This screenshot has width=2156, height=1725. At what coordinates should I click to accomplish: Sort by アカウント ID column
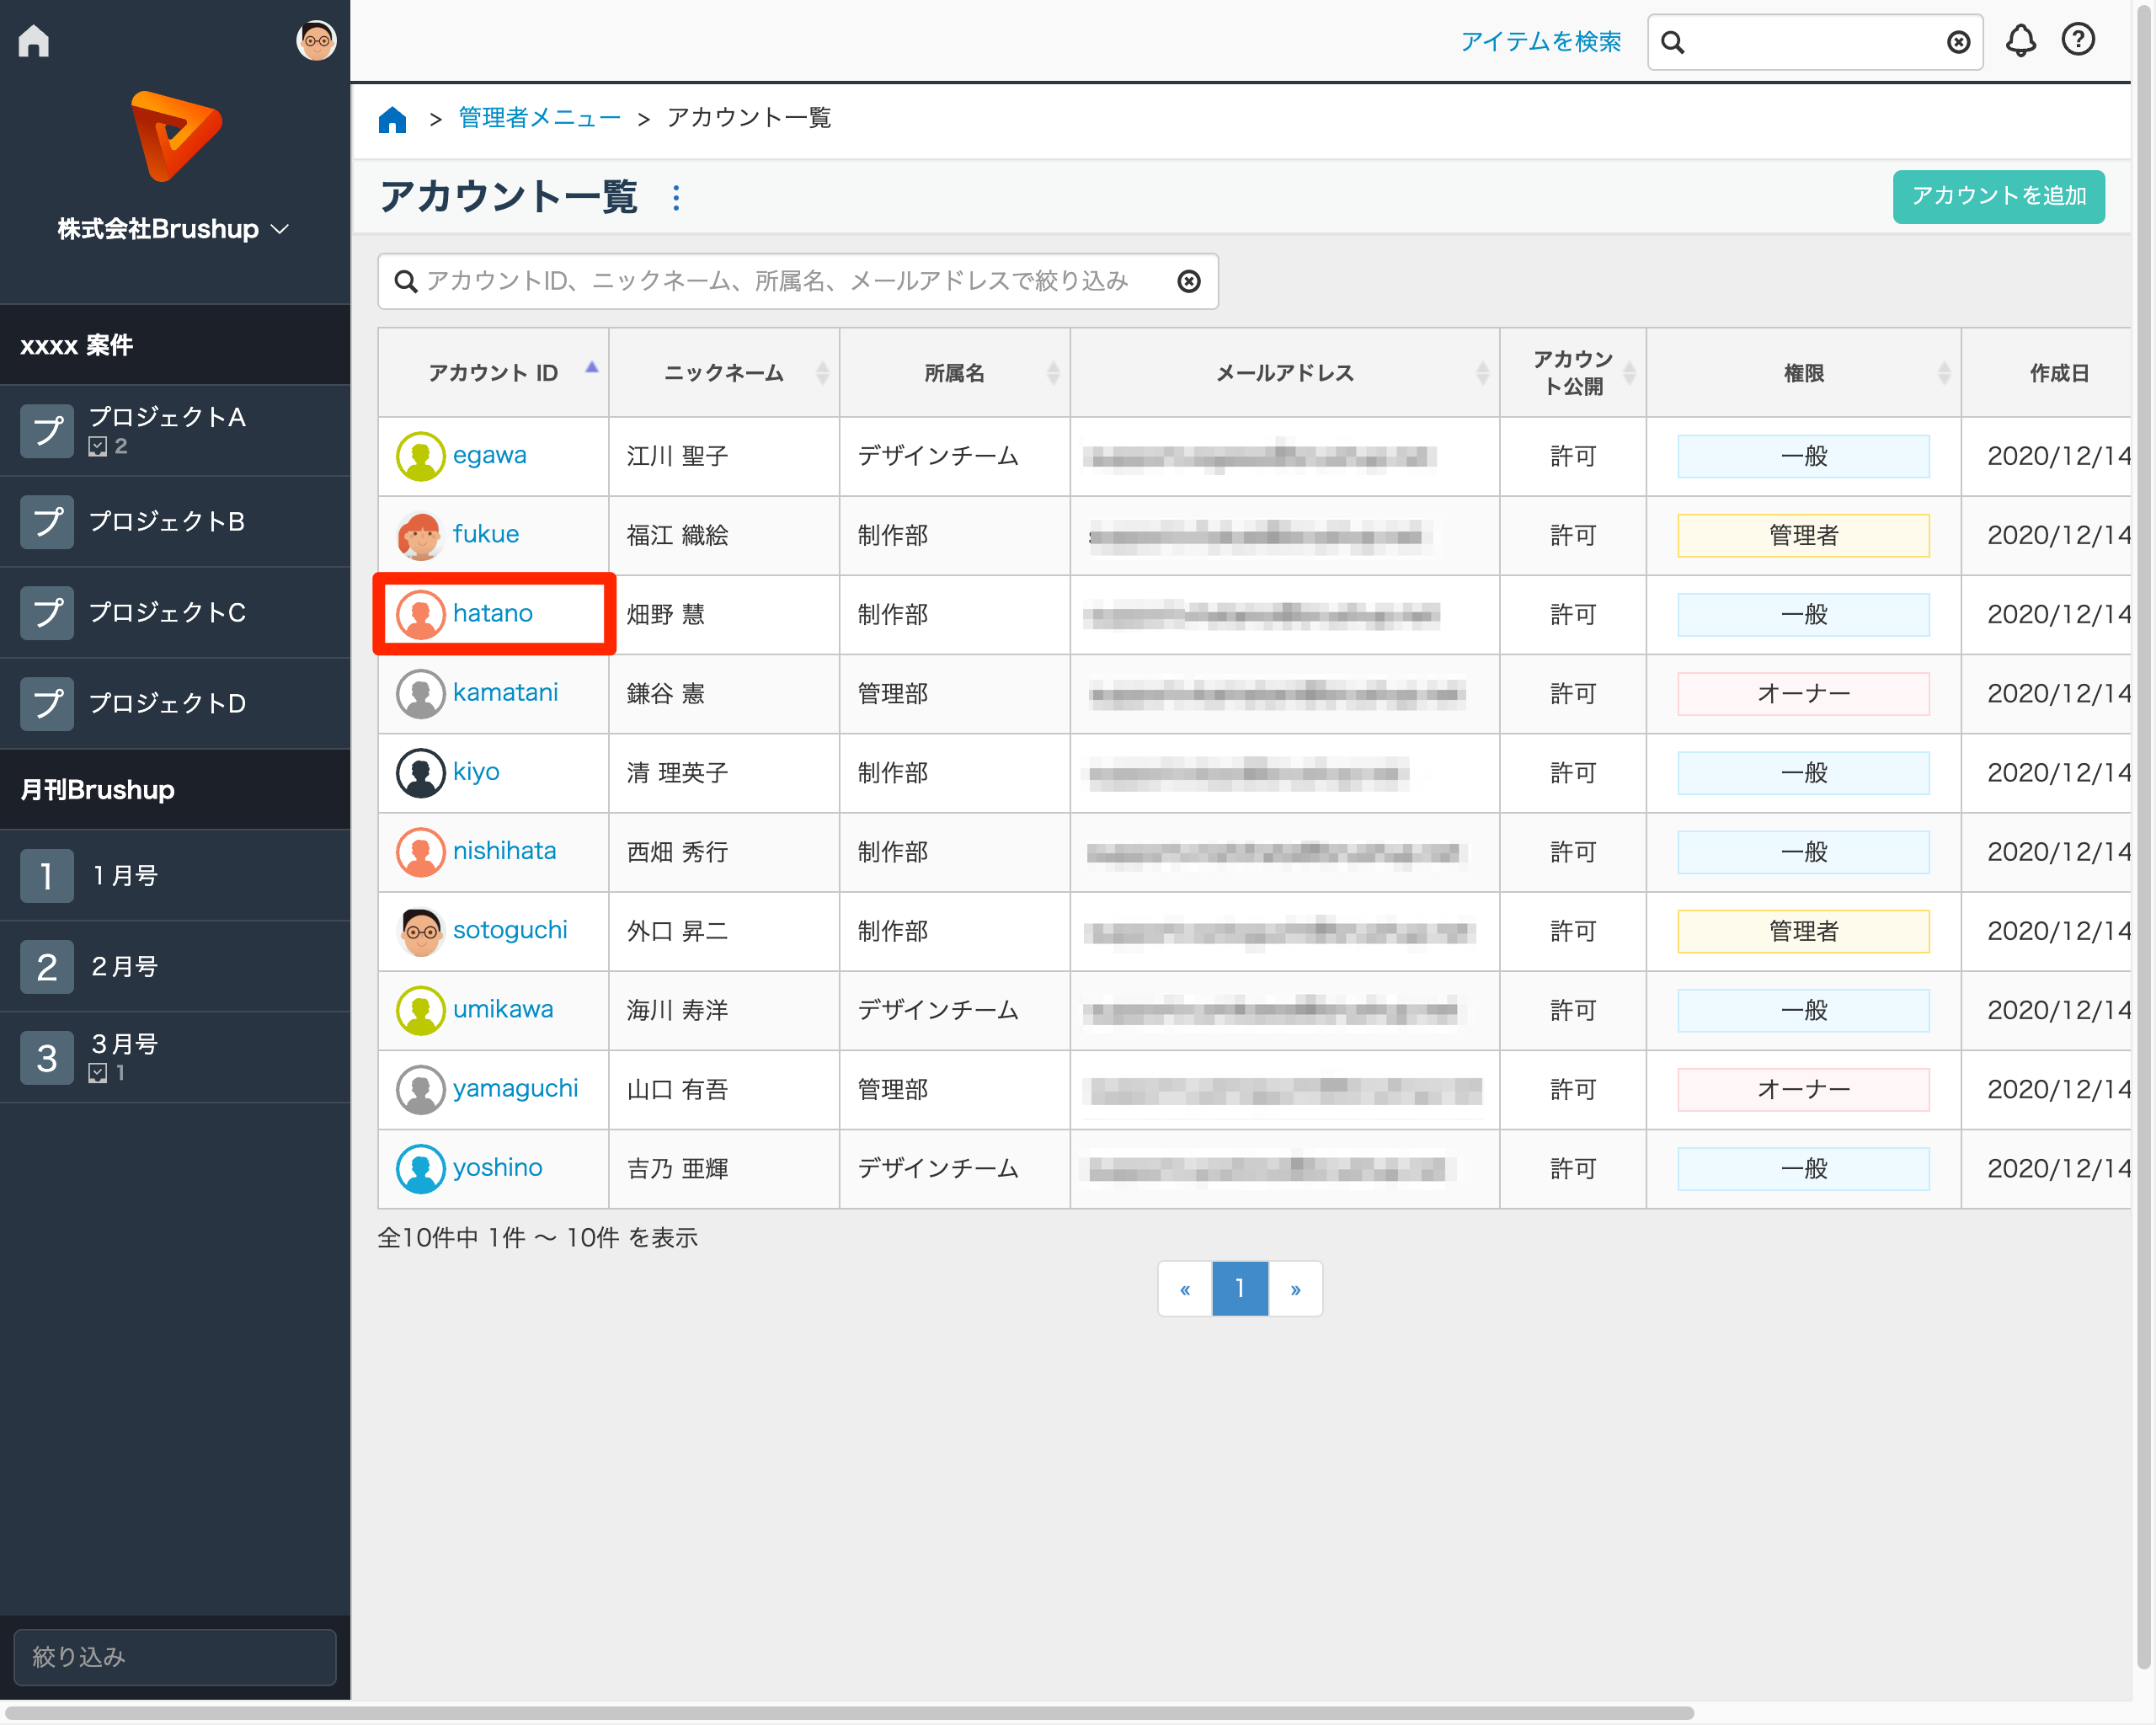(493, 373)
